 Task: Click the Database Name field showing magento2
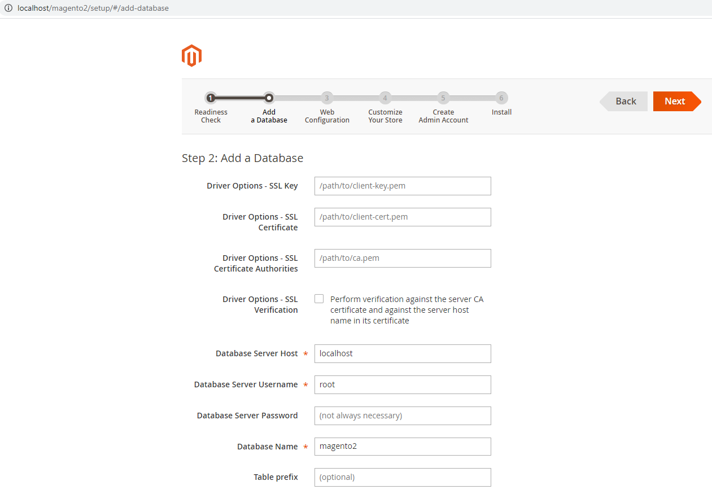pos(402,446)
